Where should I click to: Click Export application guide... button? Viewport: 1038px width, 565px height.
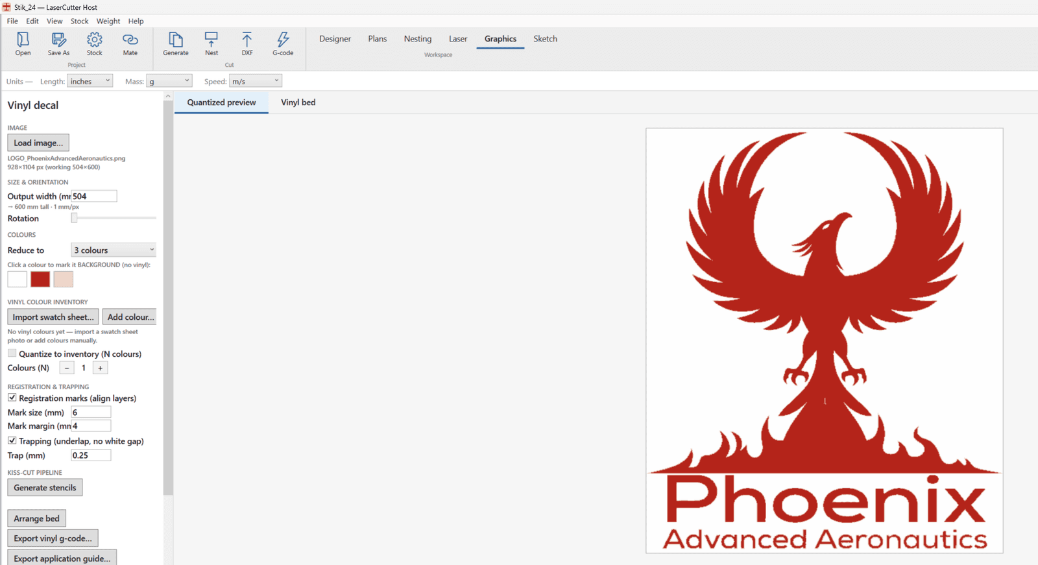pyautogui.click(x=62, y=558)
